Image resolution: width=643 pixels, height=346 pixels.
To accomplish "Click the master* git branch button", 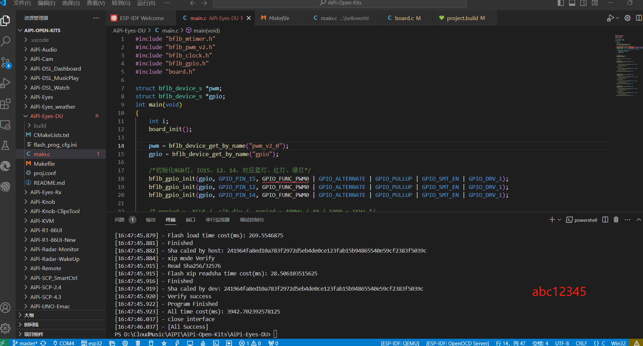I will 25,343.
